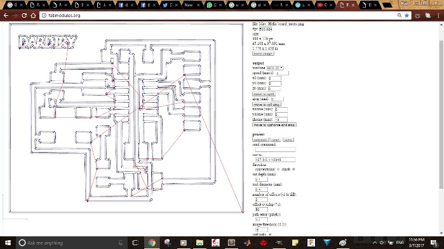Screen dimensions: 444x249
Task: Show hidden tray icons chevron
Action: click(x=375, y=243)
